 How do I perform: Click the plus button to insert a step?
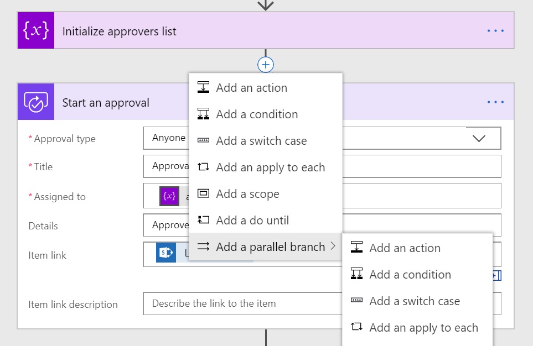pyautogui.click(x=265, y=64)
